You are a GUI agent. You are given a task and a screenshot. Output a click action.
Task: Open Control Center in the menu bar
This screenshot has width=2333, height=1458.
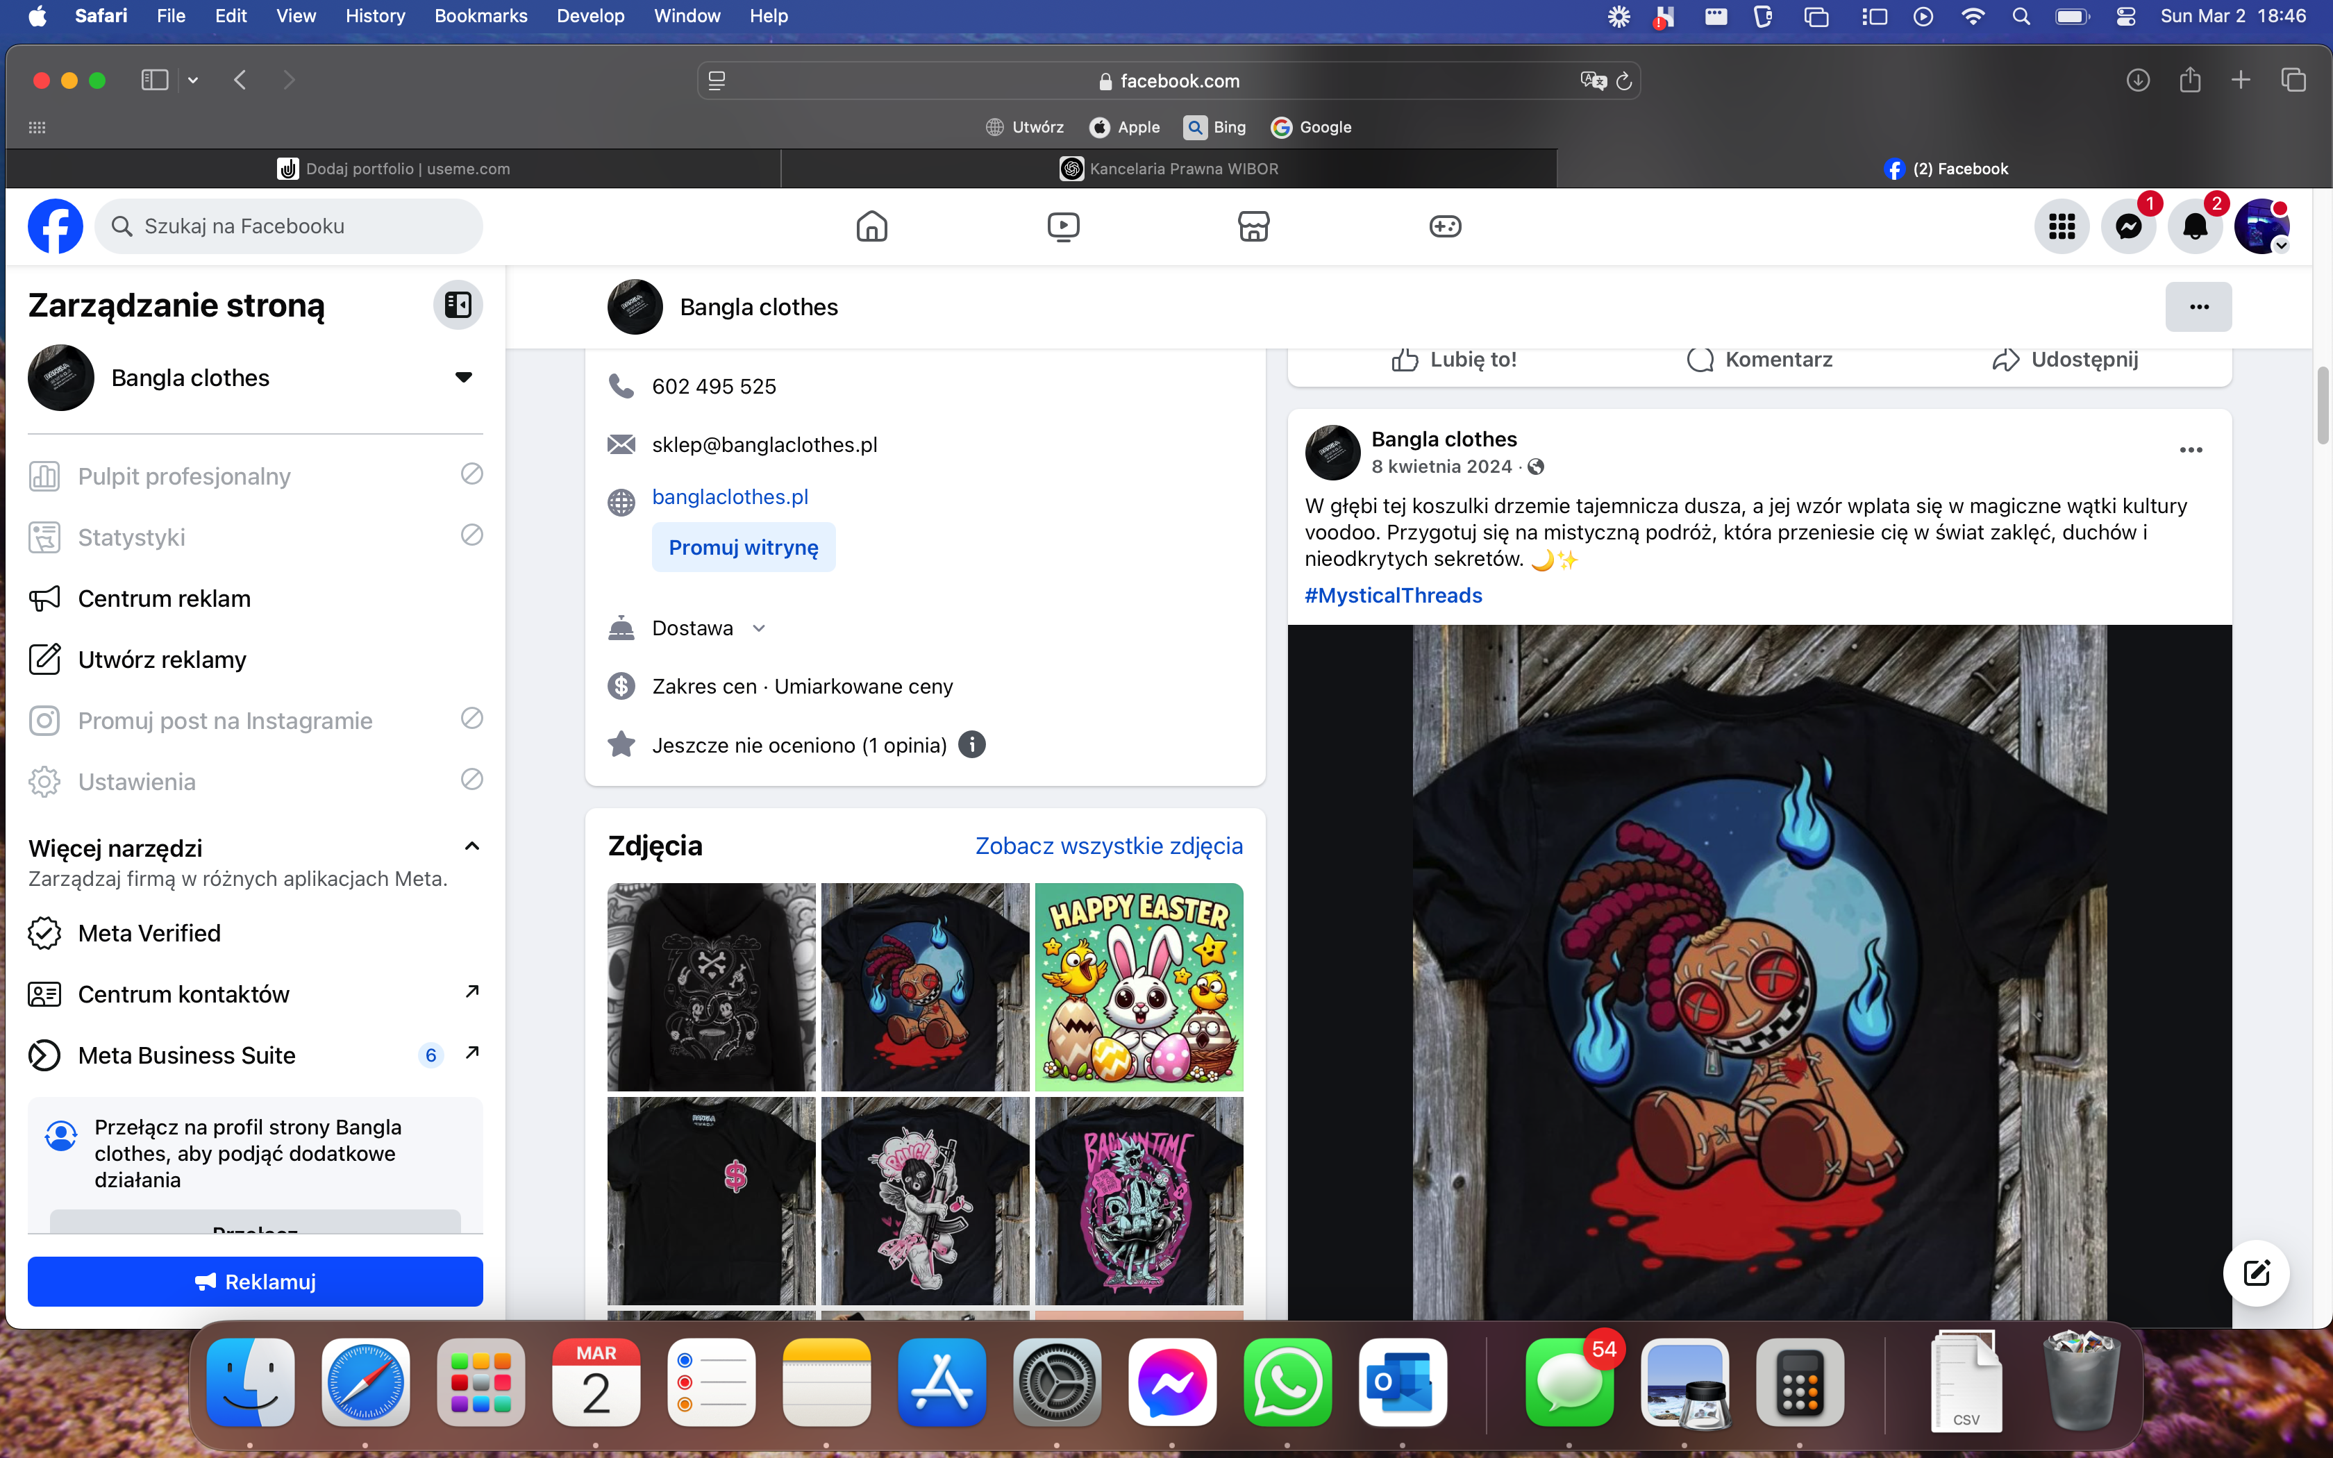(x=2125, y=17)
